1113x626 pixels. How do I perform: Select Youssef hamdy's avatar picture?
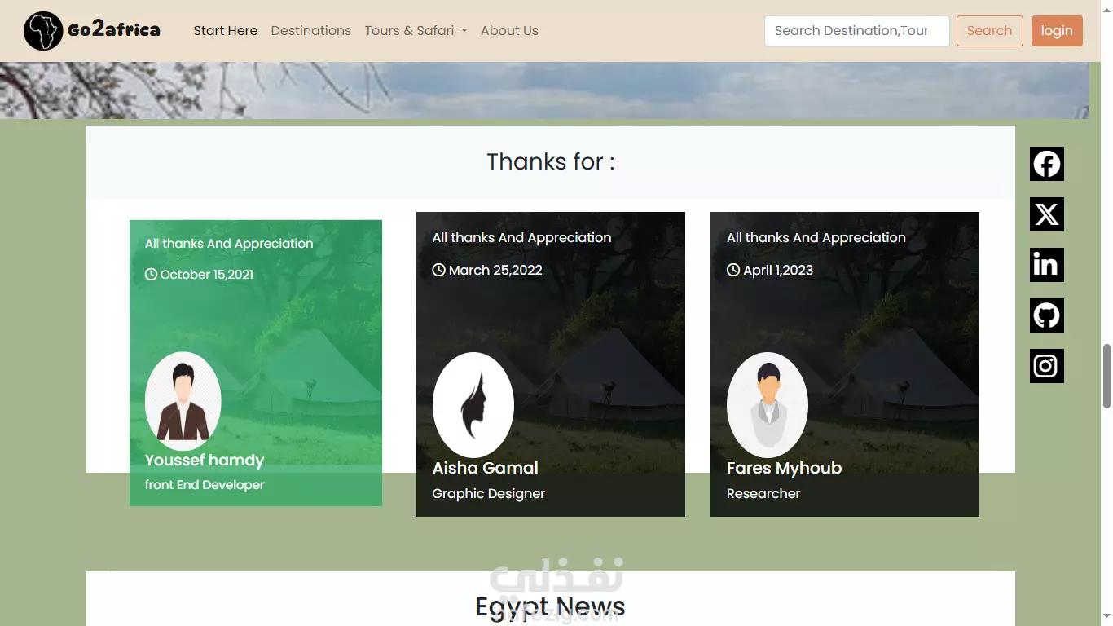click(x=183, y=401)
